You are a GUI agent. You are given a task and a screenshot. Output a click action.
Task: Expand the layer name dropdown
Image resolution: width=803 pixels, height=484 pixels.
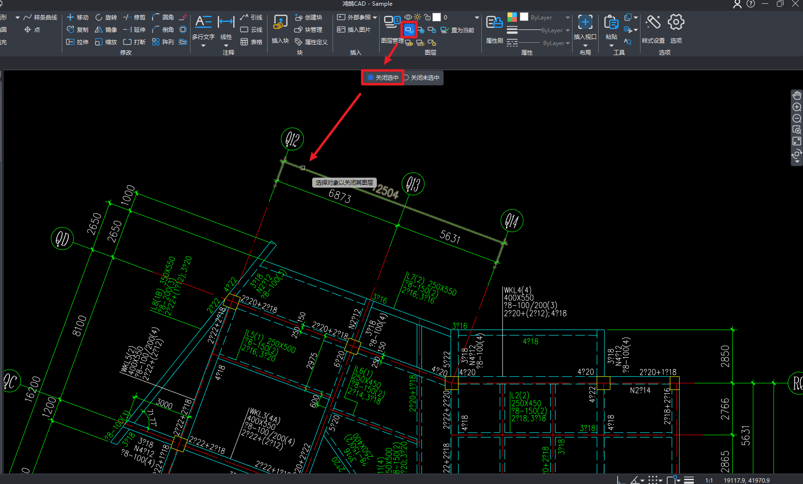[x=477, y=18]
